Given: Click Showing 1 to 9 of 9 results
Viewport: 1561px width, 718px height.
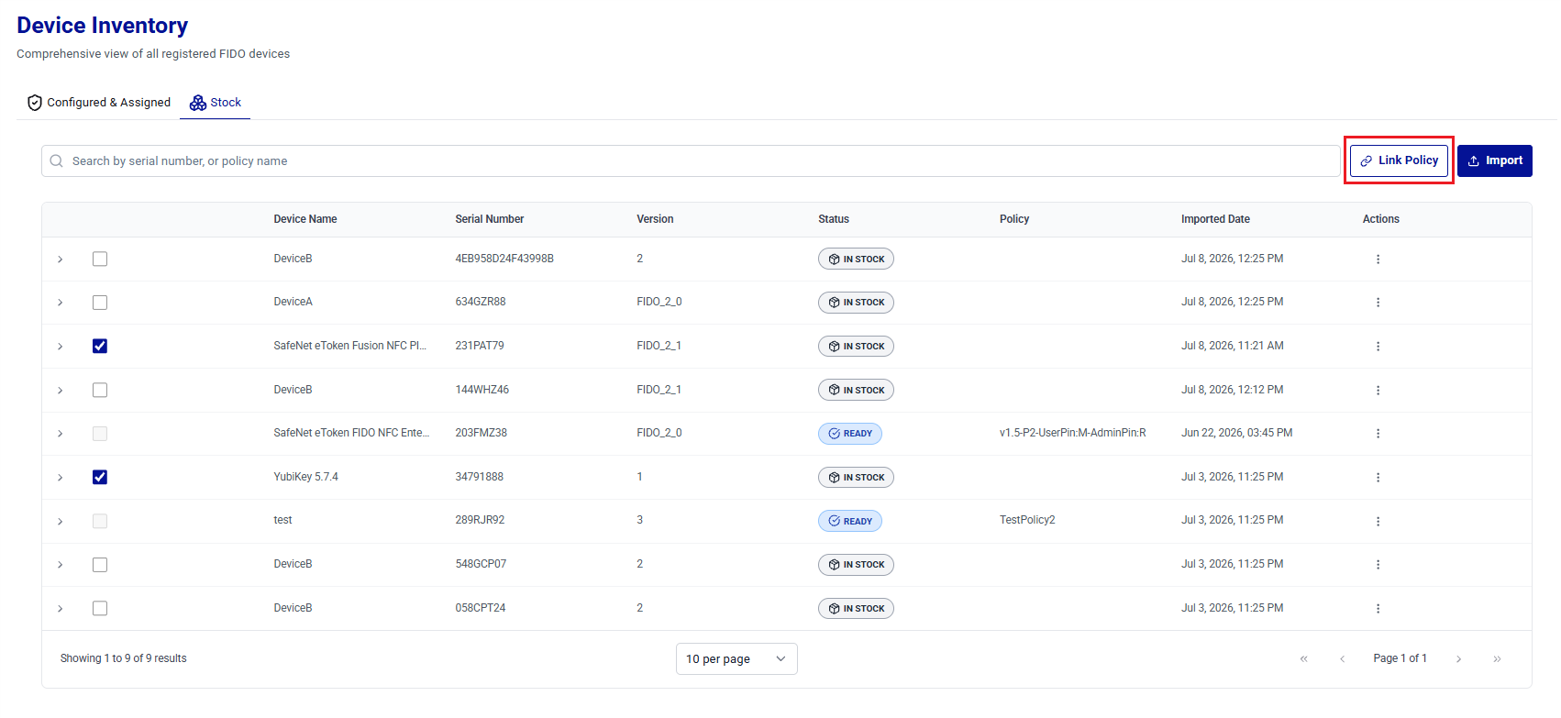Looking at the screenshot, I should pos(124,658).
